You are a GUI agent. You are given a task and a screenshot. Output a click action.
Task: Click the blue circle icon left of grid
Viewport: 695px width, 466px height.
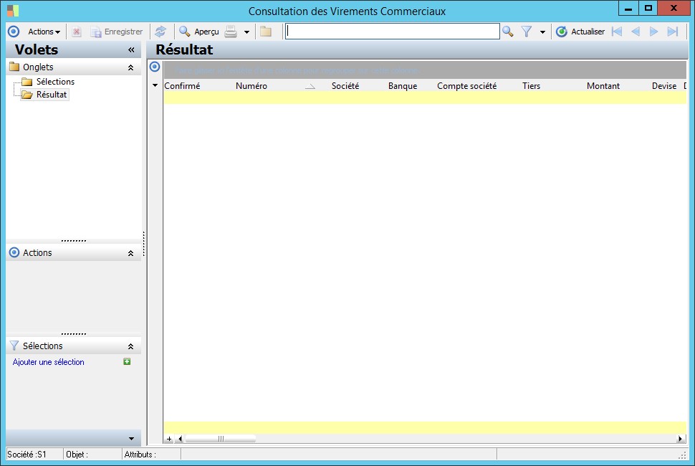coord(155,67)
